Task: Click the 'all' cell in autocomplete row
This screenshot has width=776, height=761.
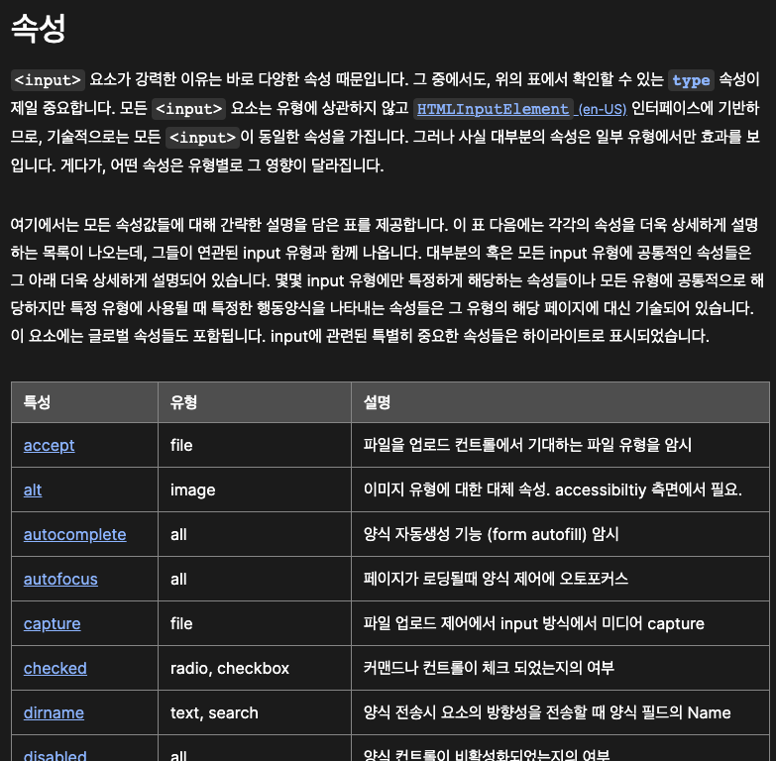Action: point(255,534)
